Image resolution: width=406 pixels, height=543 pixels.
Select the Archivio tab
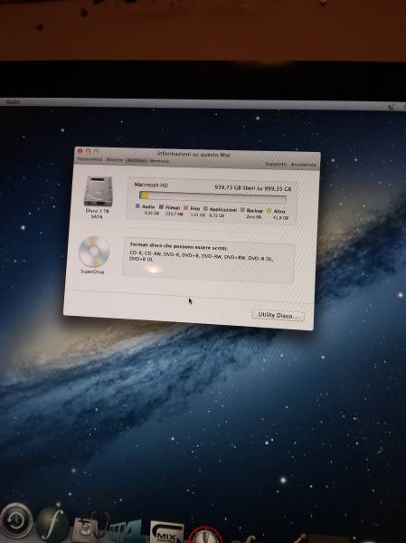coord(137,161)
